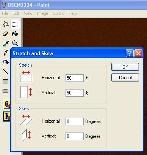Screen dimensions: 147x155
Task: Choose the transparent selection option
Action: point(7,117)
